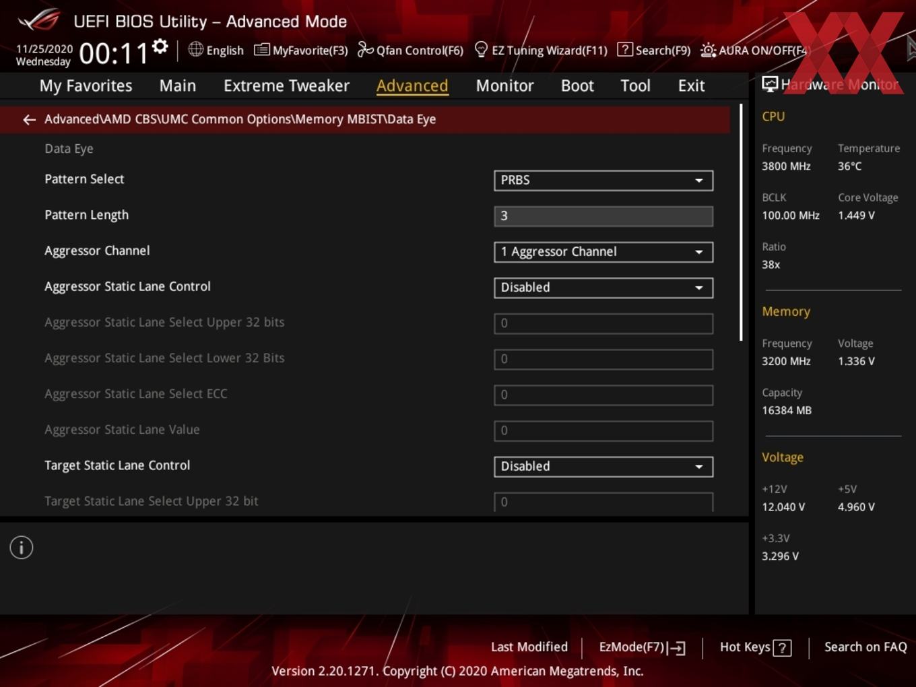Switch to the Main tab
This screenshot has width=916, height=687.
pos(178,86)
